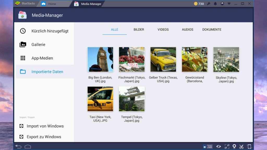
Task: Switch to the VIDEOS tab
Action: click(163, 29)
